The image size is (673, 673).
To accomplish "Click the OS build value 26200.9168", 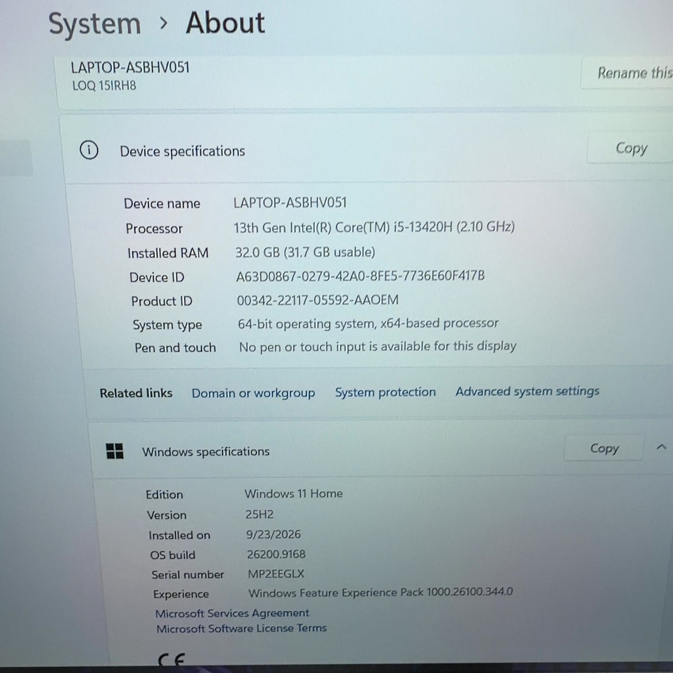I will tap(276, 554).
